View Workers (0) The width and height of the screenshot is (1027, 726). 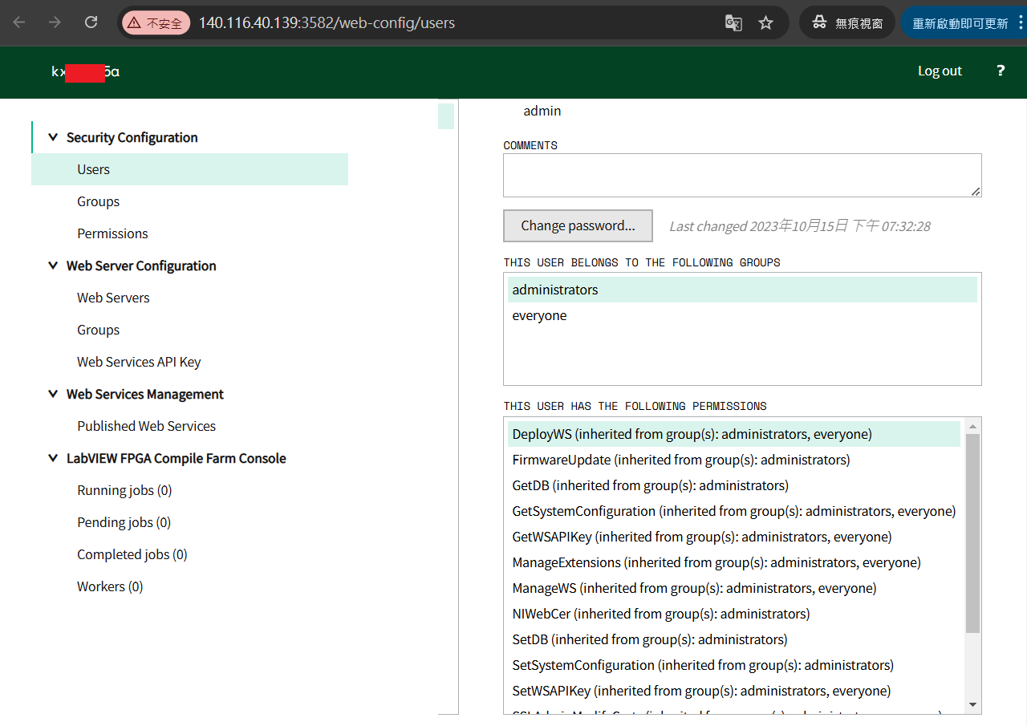(110, 586)
